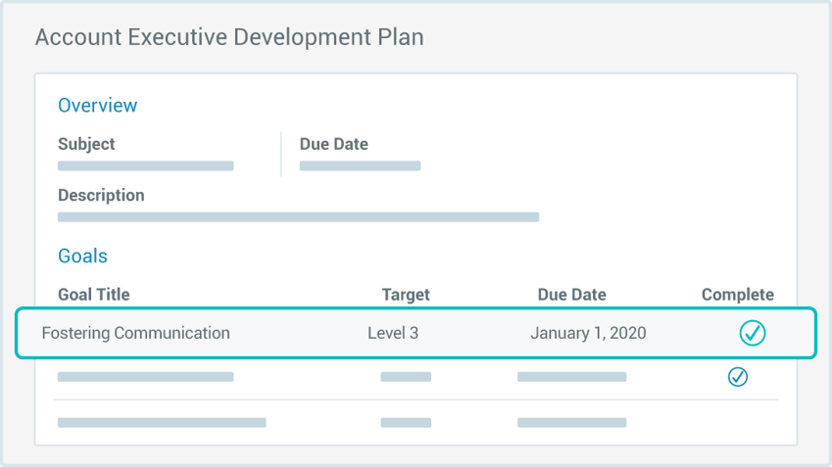832x467 pixels.
Task: Toggle the second goal's complete checkmark
Action: [x=738, y=377]
